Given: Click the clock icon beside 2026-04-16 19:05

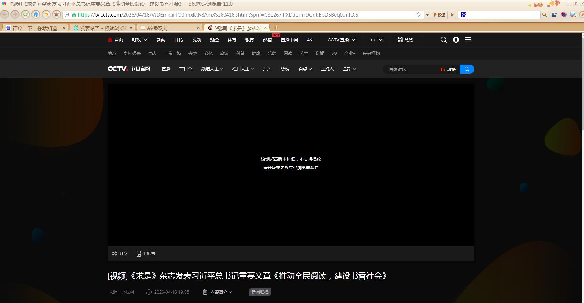Looking at the screenshot, I should pos(149,292).
